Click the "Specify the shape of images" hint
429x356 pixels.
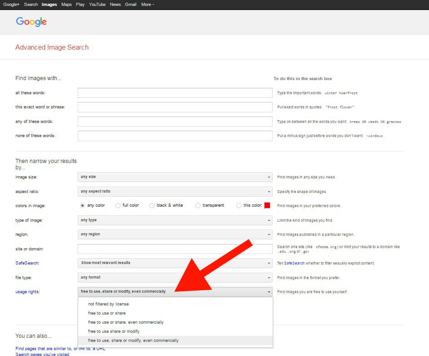[302, 192]
